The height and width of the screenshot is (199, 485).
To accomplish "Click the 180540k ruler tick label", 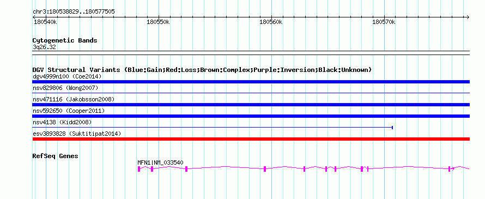I will coord(45,22).
